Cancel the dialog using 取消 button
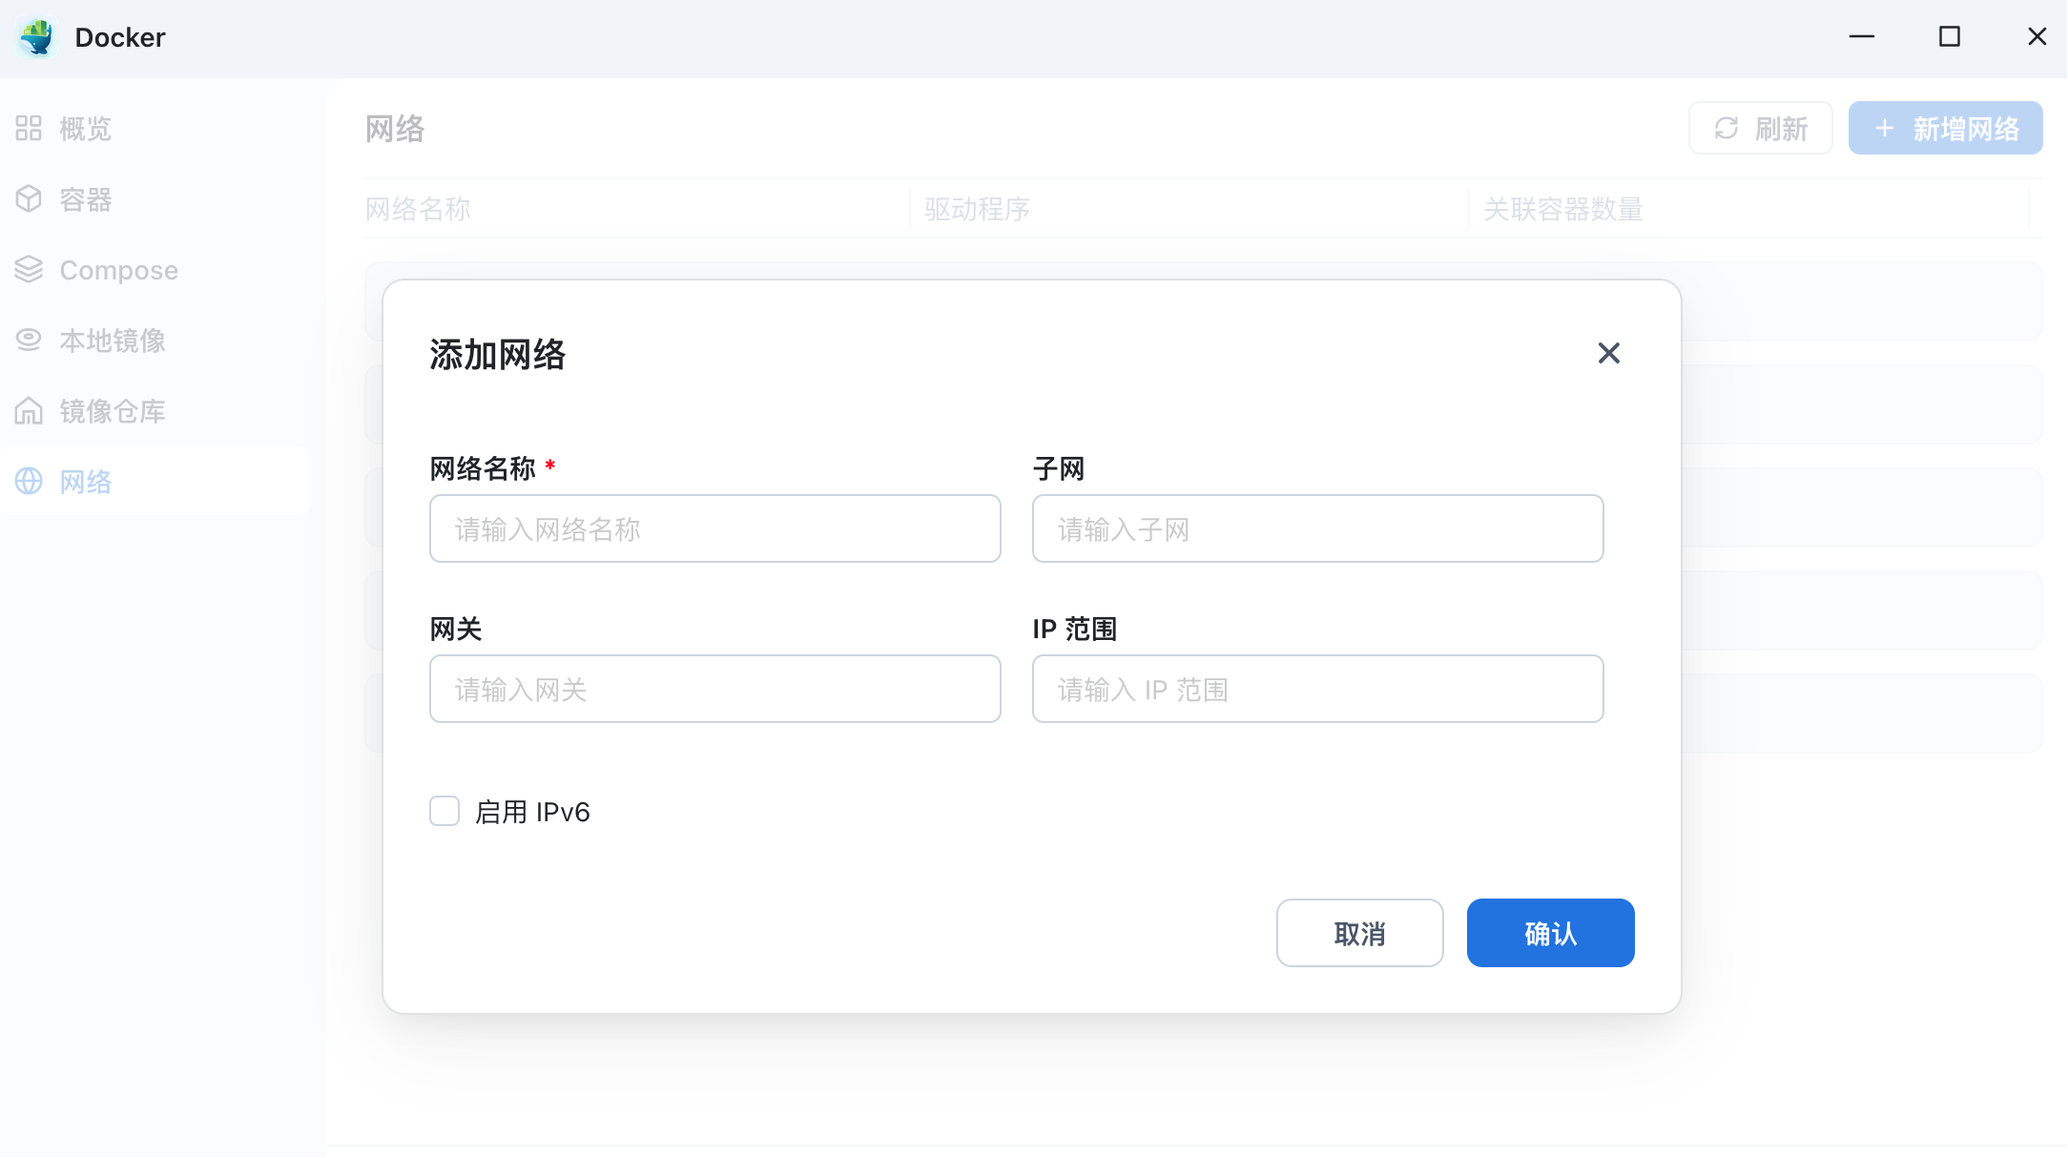2068x1158 pixels. [x=1360, y=933]
